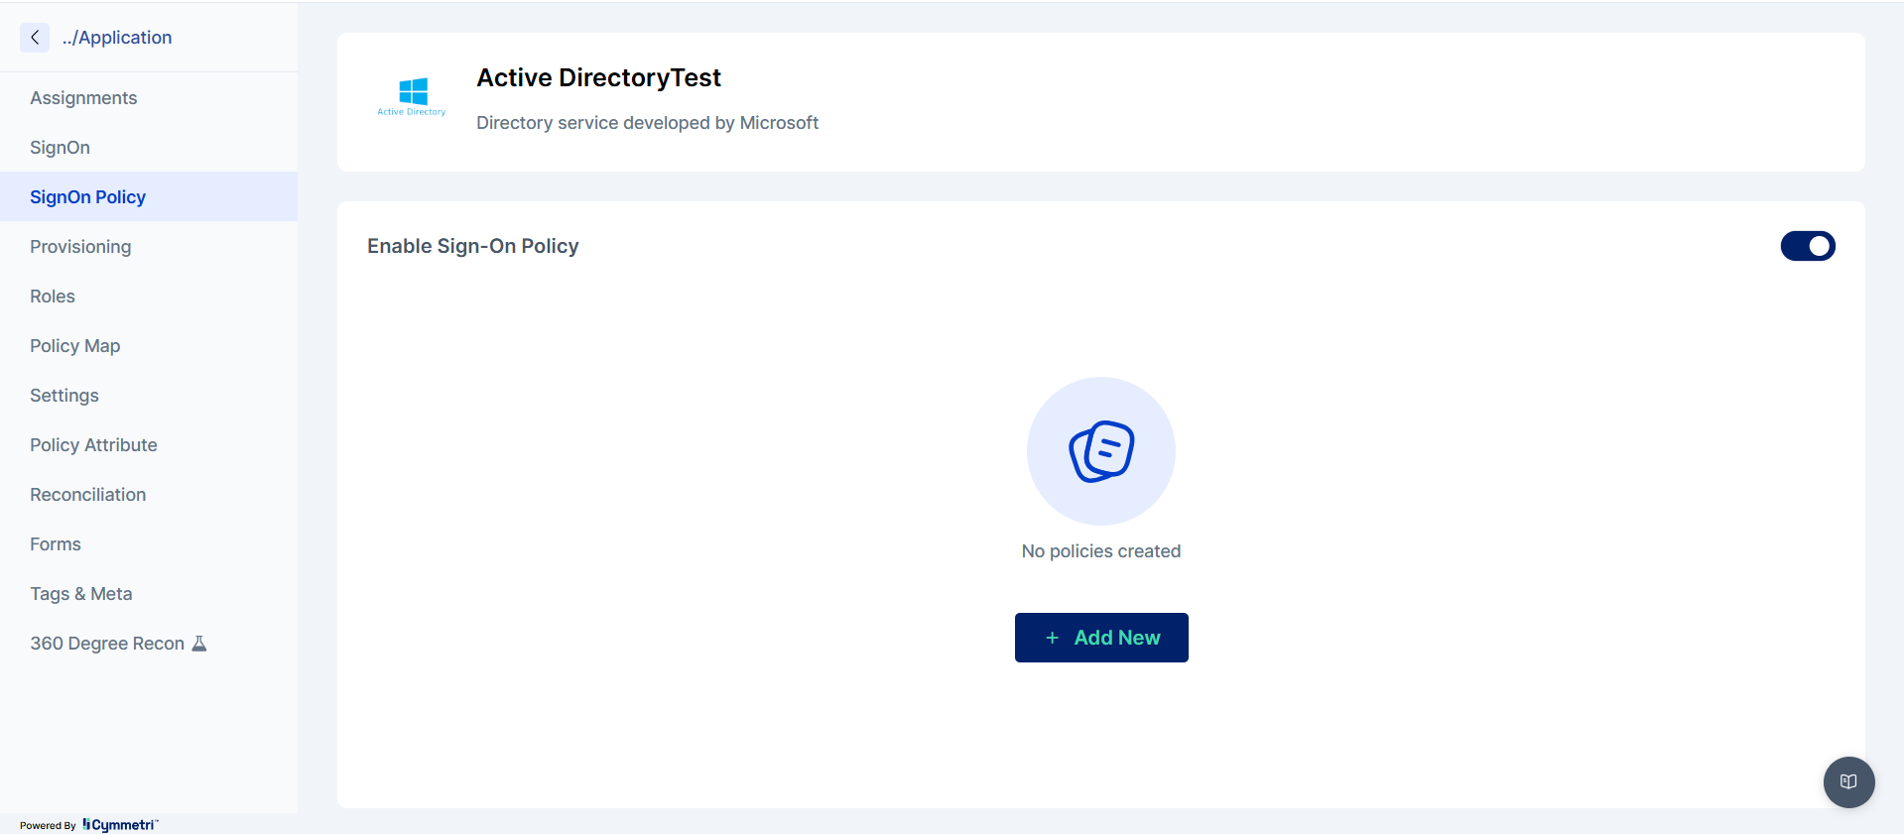1904x834 pixels.
Task: Navigate to Roles
Action: click(x=149, y=296)
